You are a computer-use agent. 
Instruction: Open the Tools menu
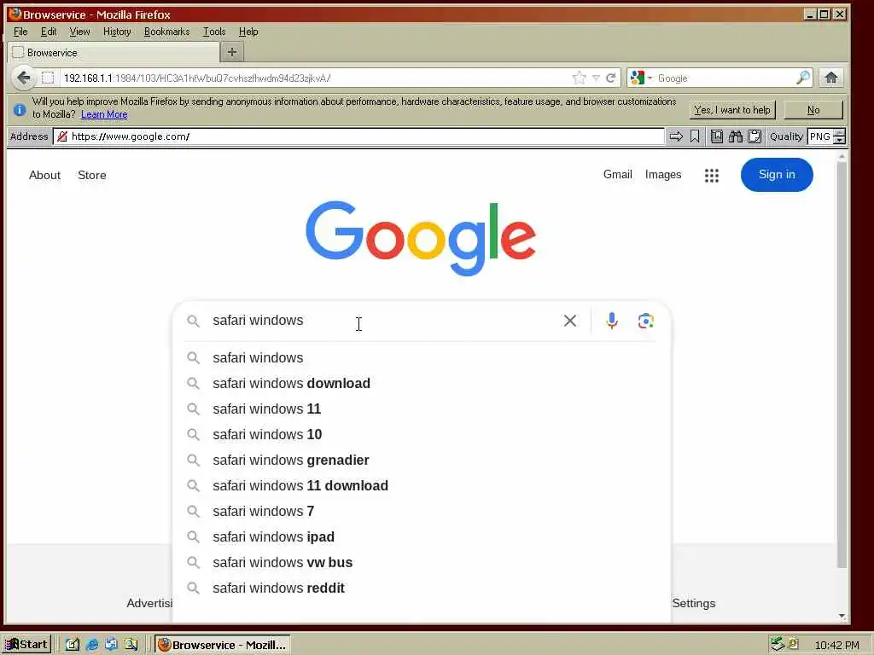[x=214, y=32]
